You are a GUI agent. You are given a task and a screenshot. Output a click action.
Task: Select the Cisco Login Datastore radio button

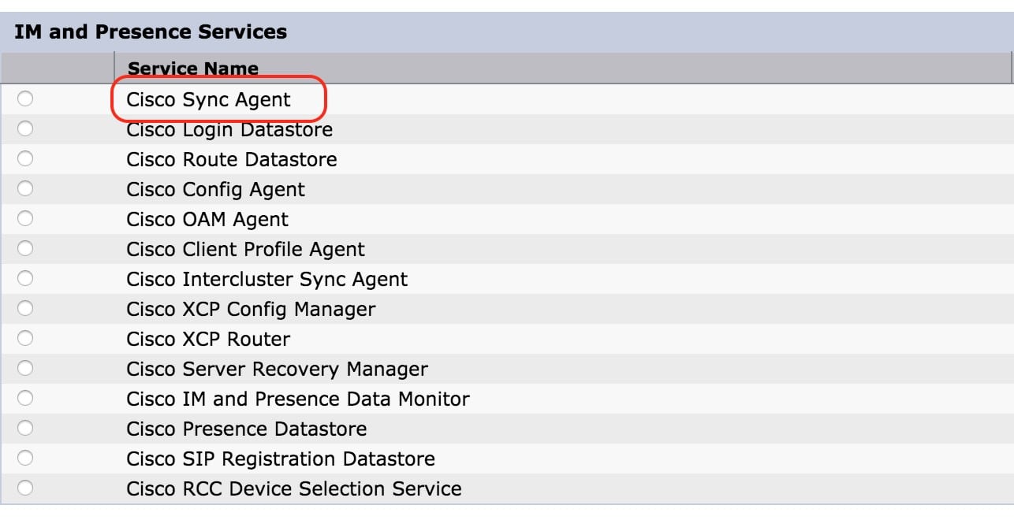tap(26, 129)
